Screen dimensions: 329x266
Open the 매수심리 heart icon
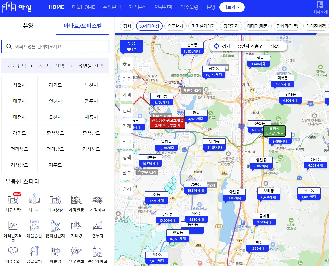pos(13,251)
